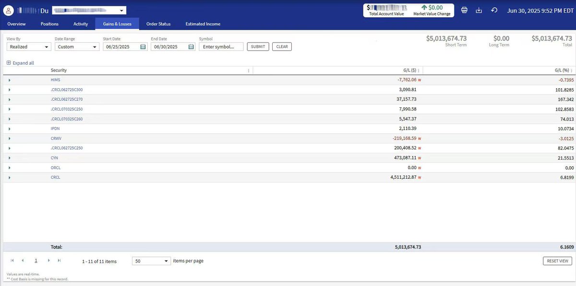Viewport: 576px width, 286px height.
Task: Go to next page of results
Action: [x=48, y=261]
